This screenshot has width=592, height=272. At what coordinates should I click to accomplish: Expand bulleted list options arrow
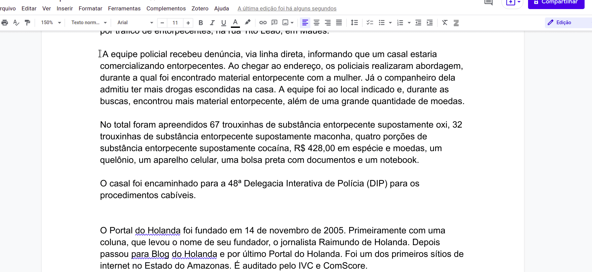tap(390, 23)
